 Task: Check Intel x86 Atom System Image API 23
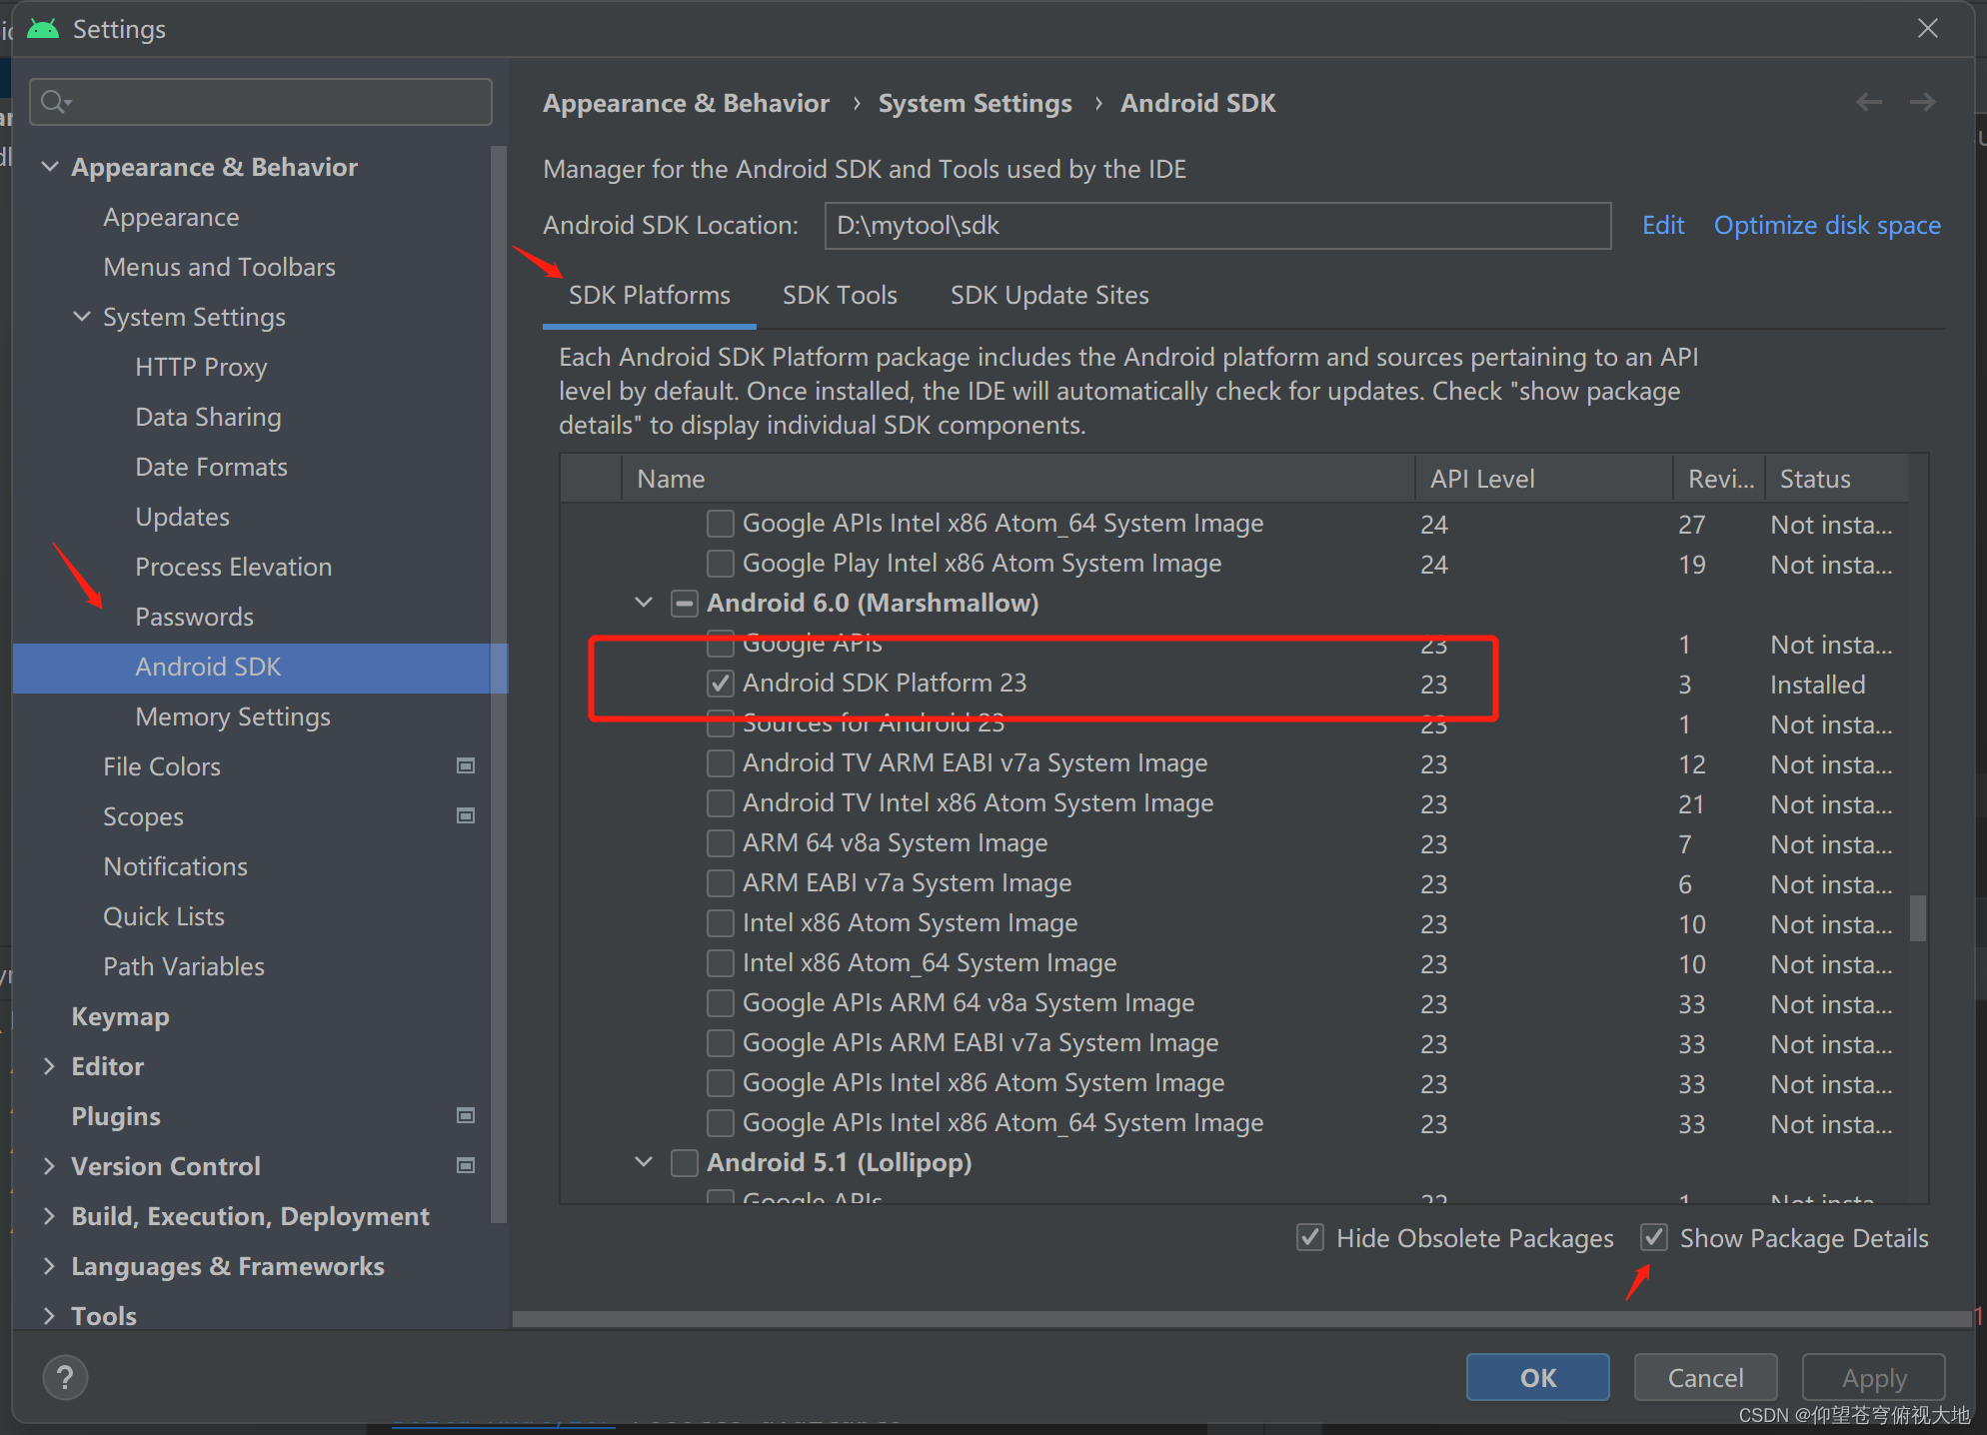click(x=720, y=923)
